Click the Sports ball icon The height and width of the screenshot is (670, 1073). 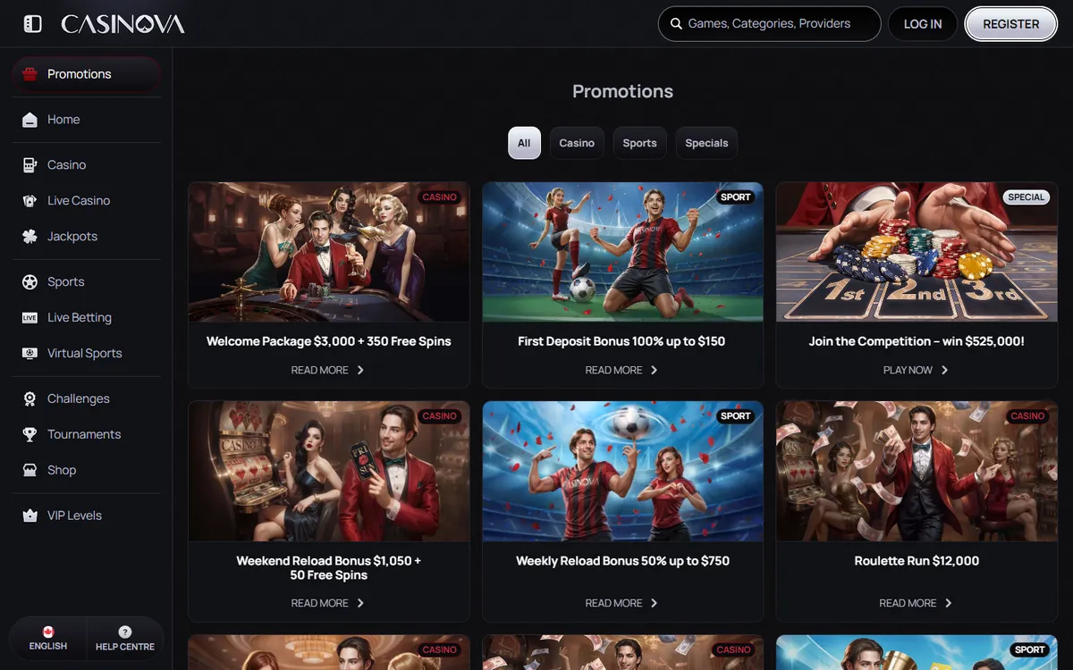30,282
